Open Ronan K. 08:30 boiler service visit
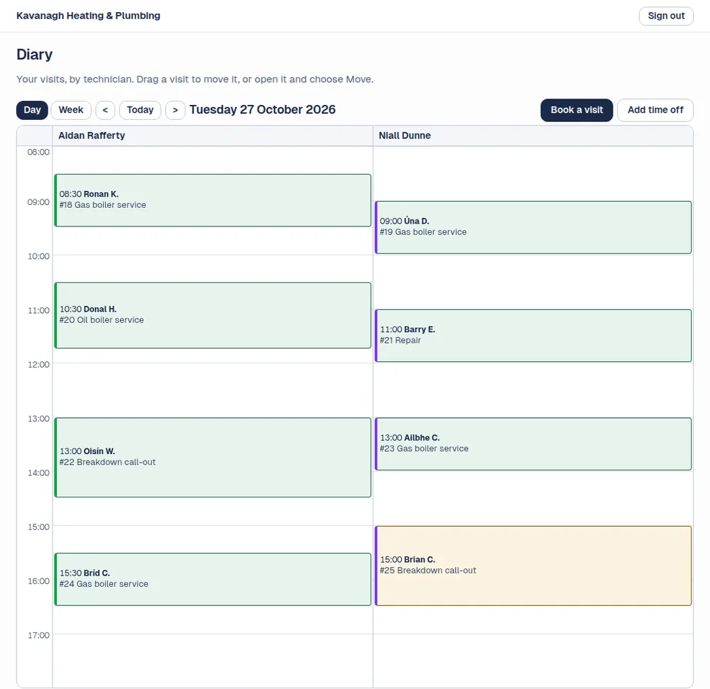The width and height of the screenshot is (710, 689). [x=213, y=200]
